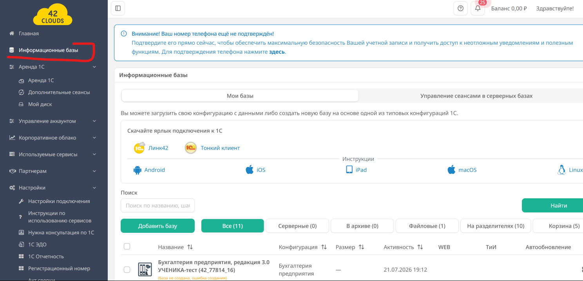Expand the Используемые сервисы chevron
Viewport: 583px width, 281px height.
coord(94,154)
